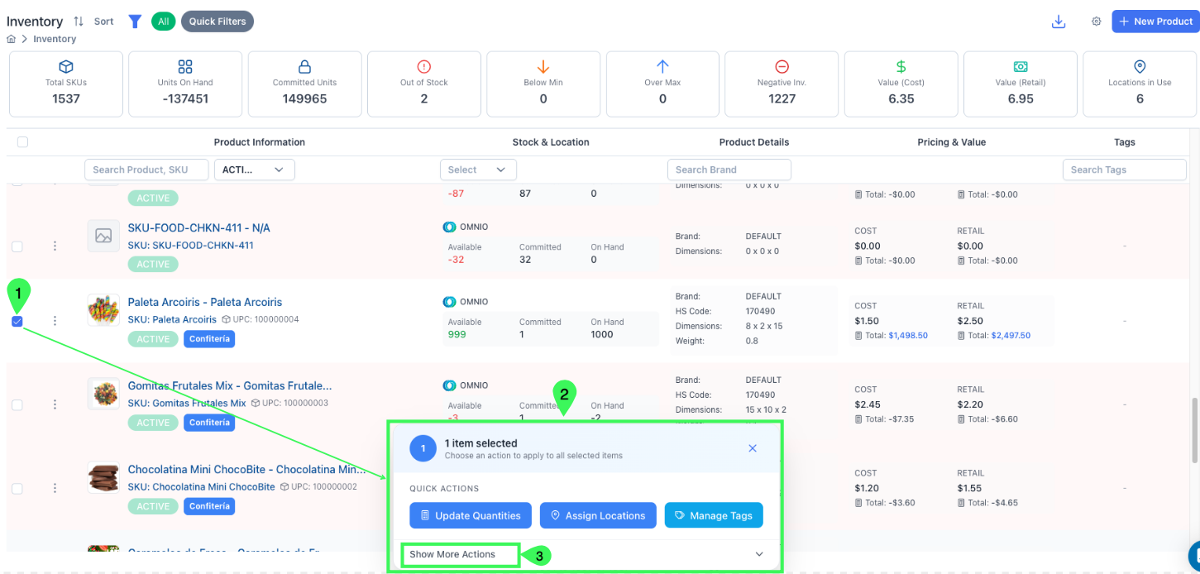Check the Gomitas Frutales Mix row checkbox

(x=17, y=405)
